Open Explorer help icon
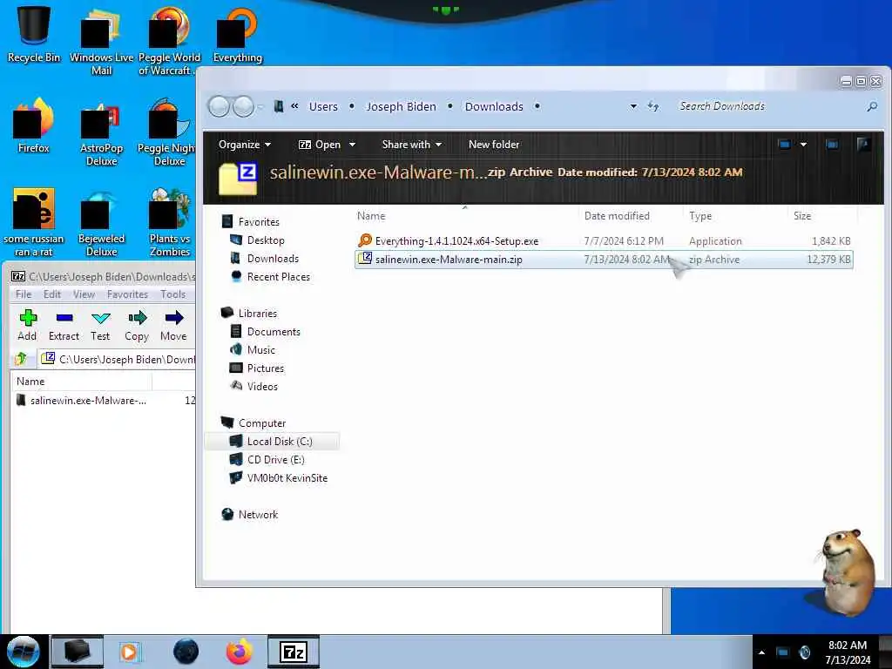 coord(863,145)
